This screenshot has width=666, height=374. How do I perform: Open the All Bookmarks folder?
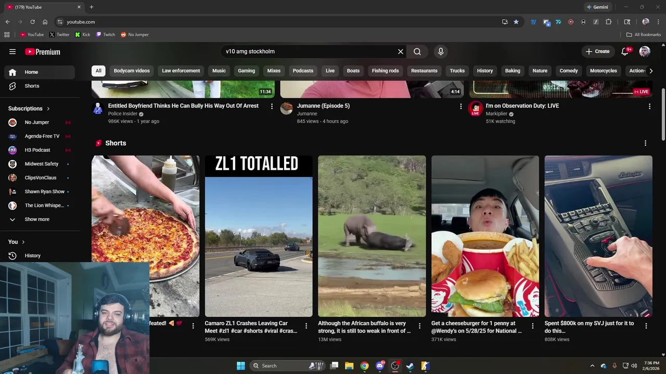pos(644,35)
